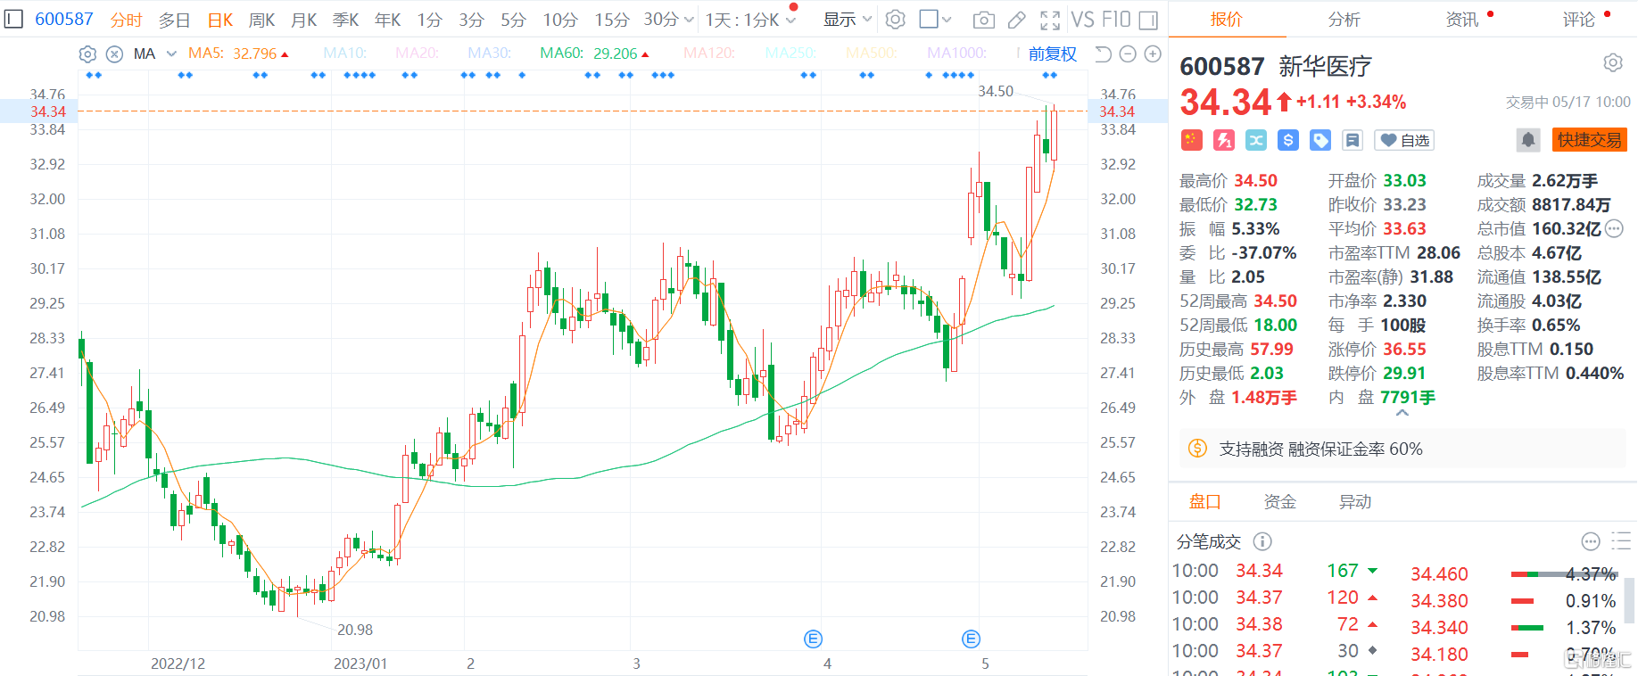The width and height of the screenshot is (1638, 676).
Task: Open the 前复权 adjustment selector
Action: click(x=1053, y=54)
